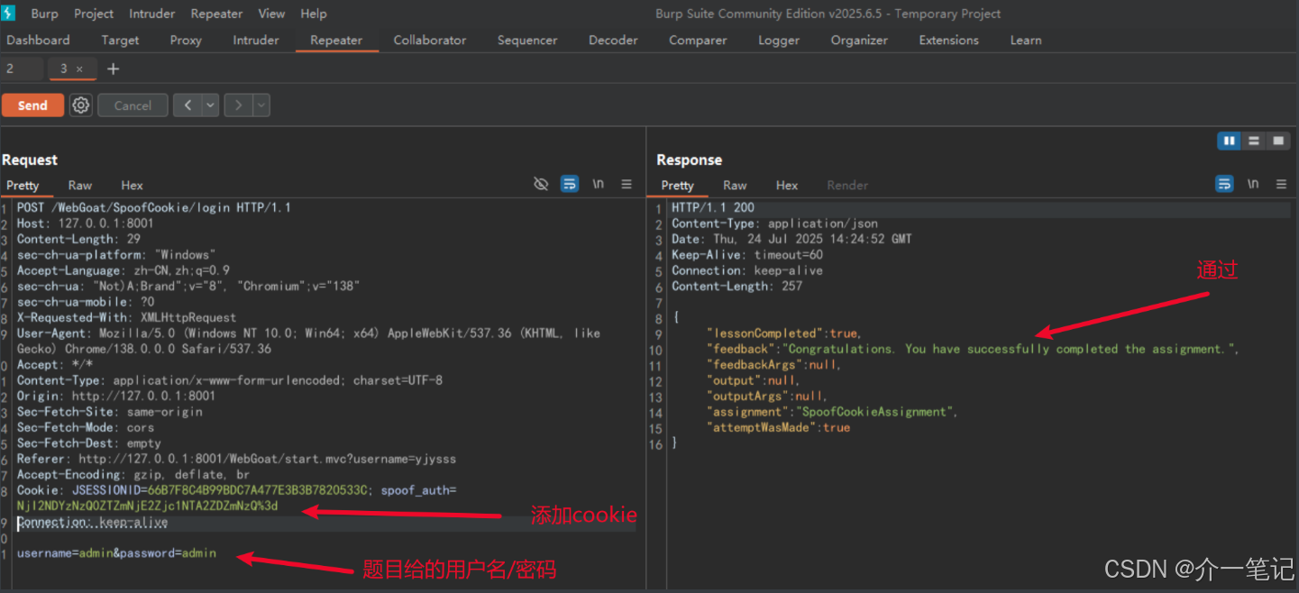This screenshot has height=593, width=1299.
Task: Go back to previous request arrow
Action: click(x=188, y=105)
